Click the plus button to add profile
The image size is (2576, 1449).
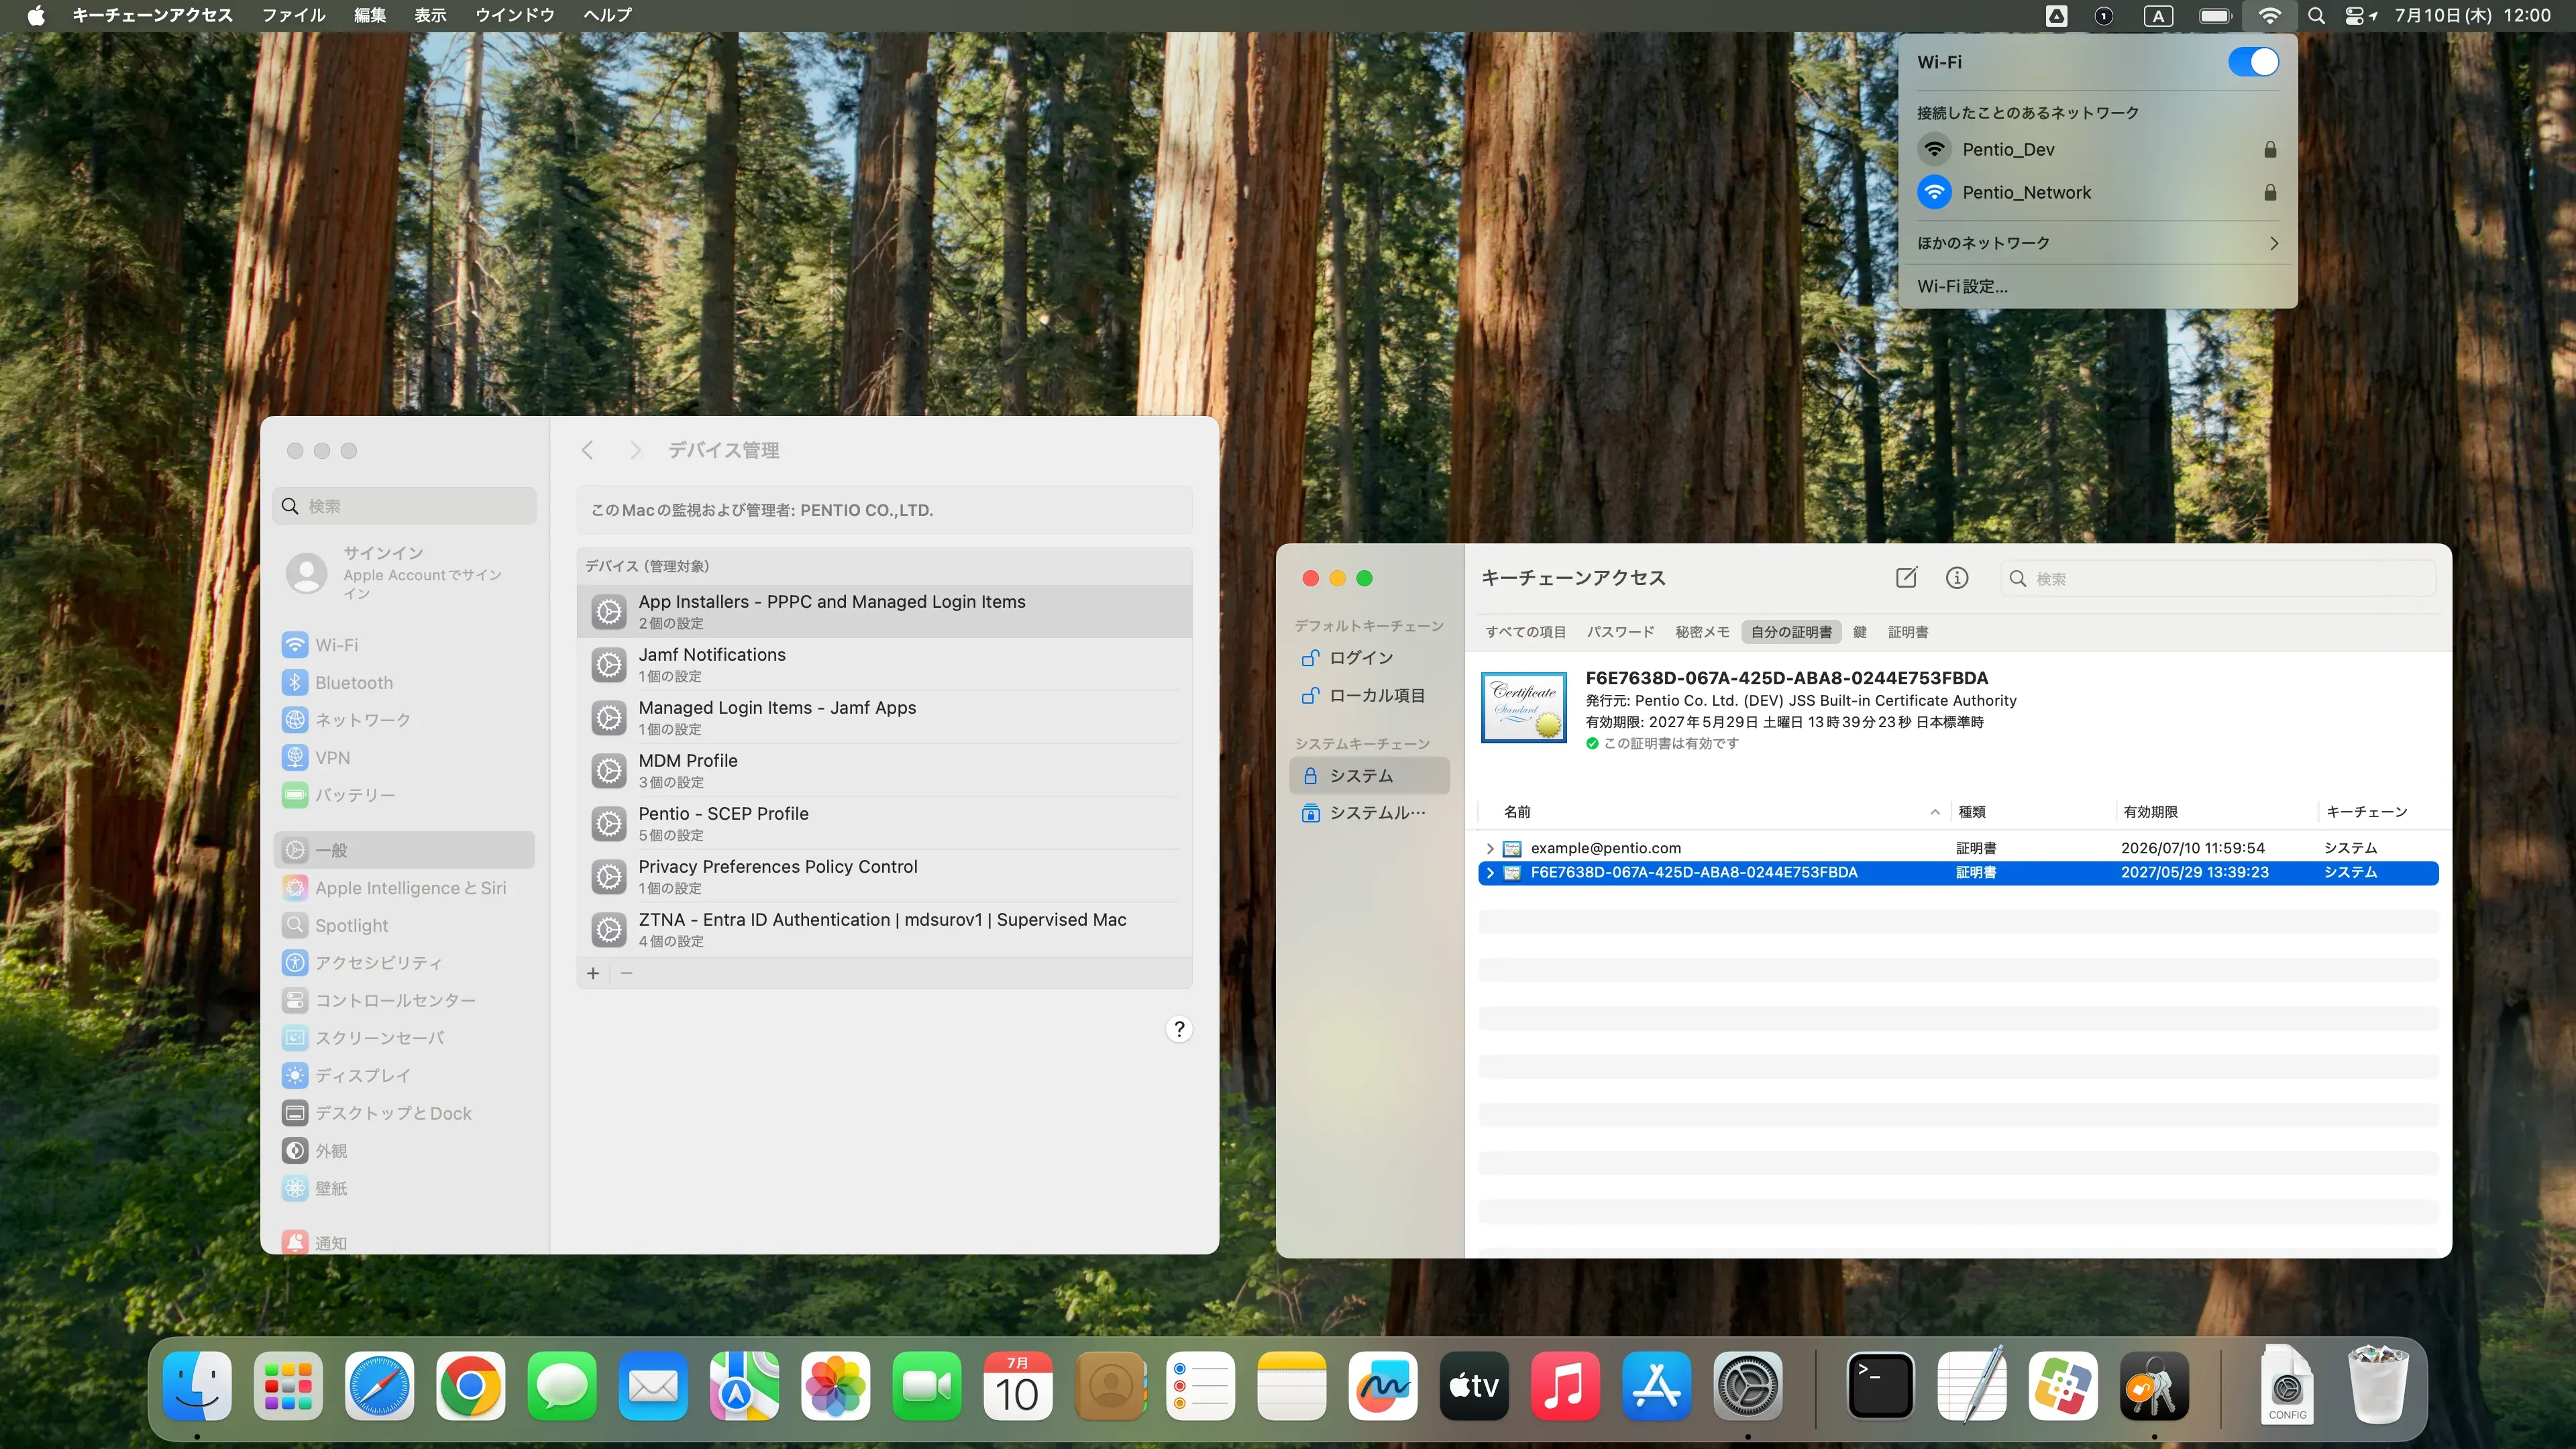[x=593, y=973]
